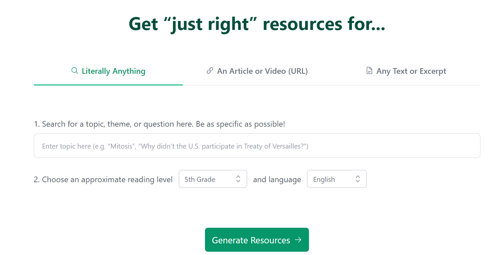The image size is (502, 255).
Task: Click the Choose an approximate reading level label
Action: (x=103, y=180)
